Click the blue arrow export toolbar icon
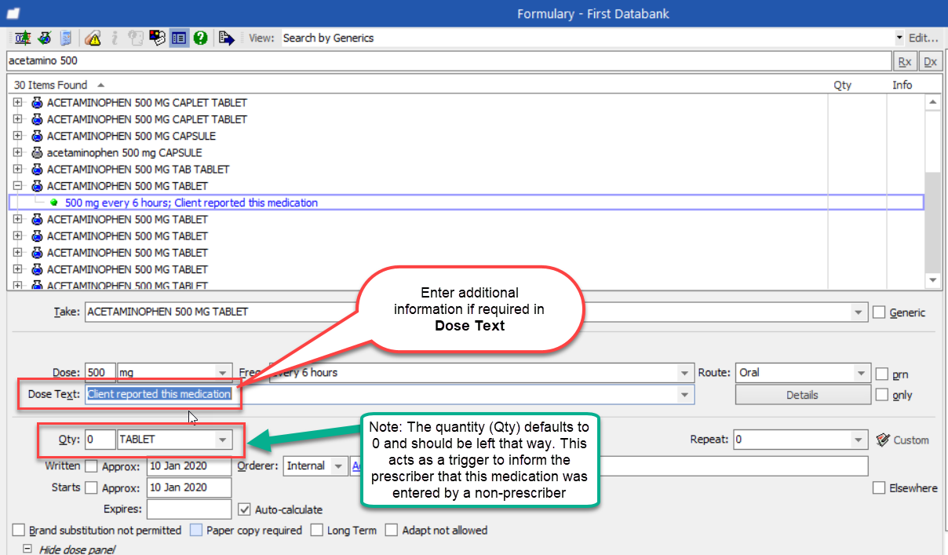948x555 pixels. [x=227, y=38]
